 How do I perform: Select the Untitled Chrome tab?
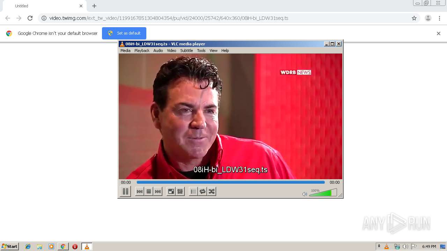[44, 6]
